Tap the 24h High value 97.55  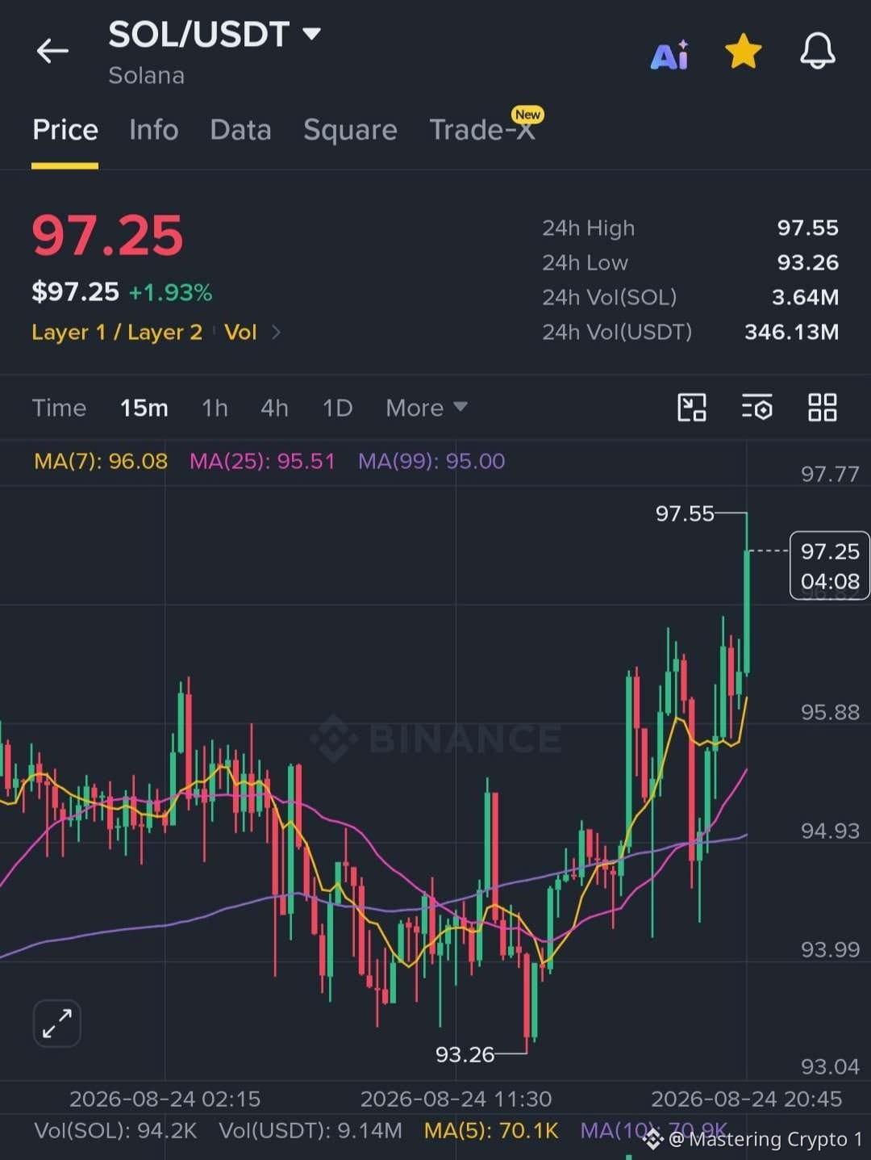coord(807,228)
